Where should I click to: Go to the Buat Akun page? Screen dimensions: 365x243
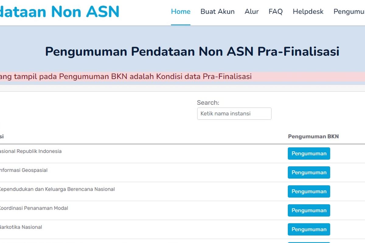pyautogui.click(x=217, y=12)
